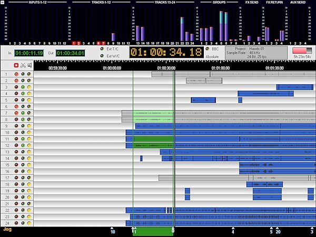The width and height of the screenshot is (316, 237).
Task: Click the Project info panel Hawds 01
Action: pyautogui.click(x=256, y=53)
